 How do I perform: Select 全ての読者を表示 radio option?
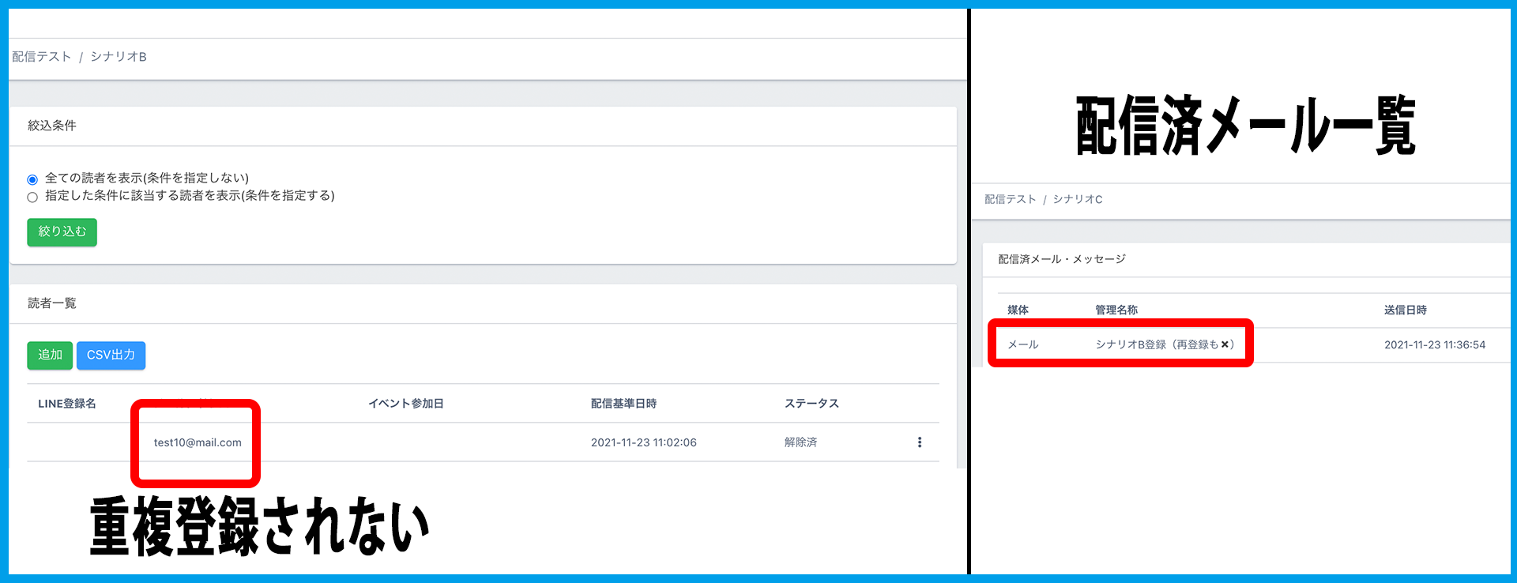coord(32,179)
